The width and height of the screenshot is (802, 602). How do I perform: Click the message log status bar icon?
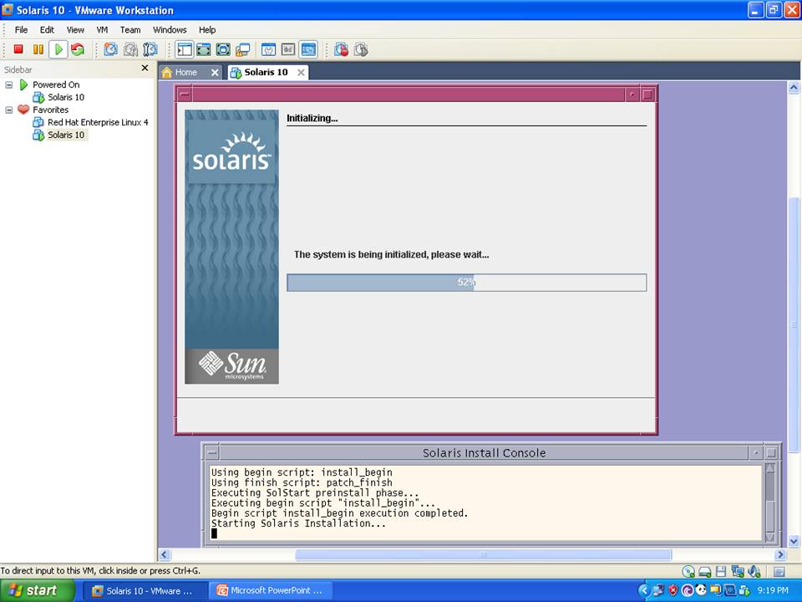coord(779,571)
